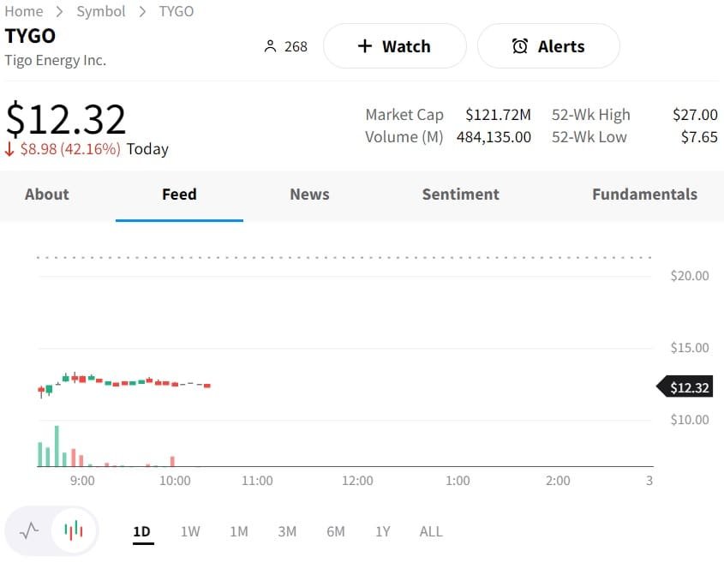Image resolution: width=724 pixels, height=563 pixels.
Task: Click the Watch button
Action: point(394,46)
